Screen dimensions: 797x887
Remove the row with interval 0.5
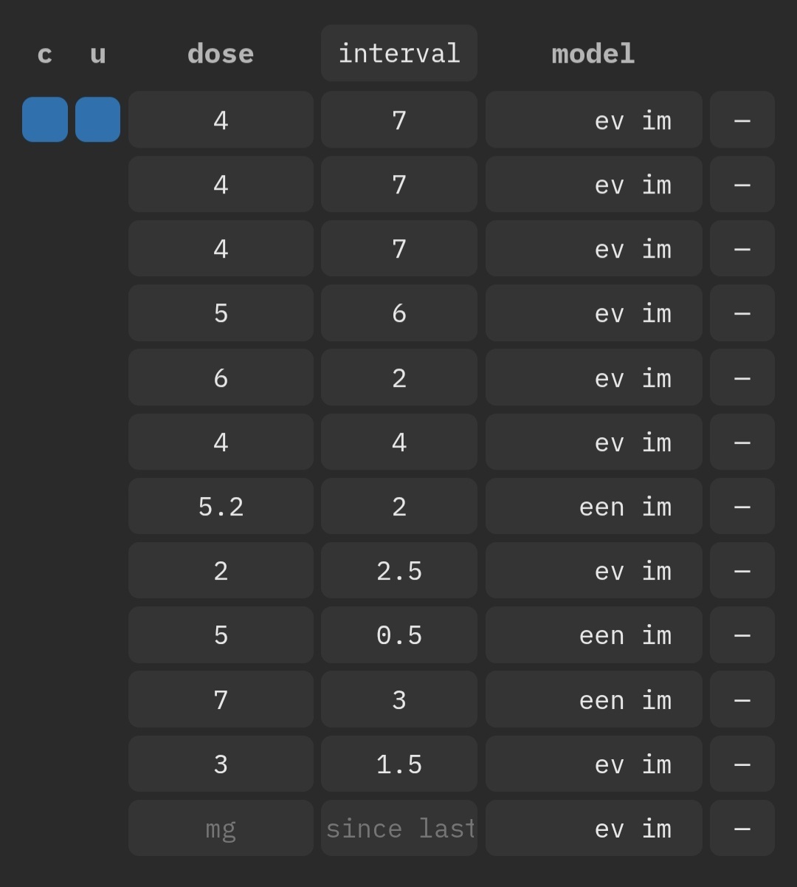click(742, 635)
